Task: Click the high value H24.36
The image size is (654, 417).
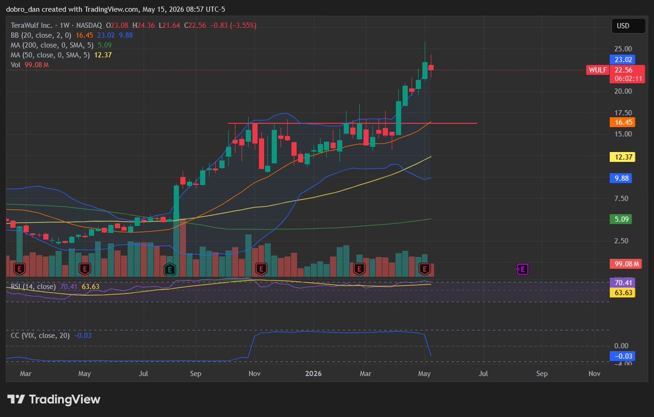Action: 143,26
